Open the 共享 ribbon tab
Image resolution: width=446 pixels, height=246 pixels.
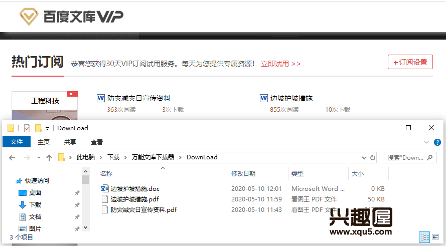tap(70, 142)
